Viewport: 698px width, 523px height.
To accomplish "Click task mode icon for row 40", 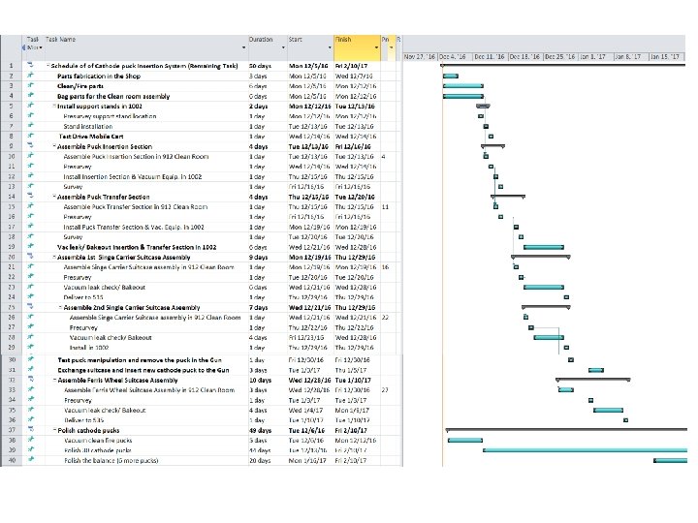I will [x=31, y=460].
